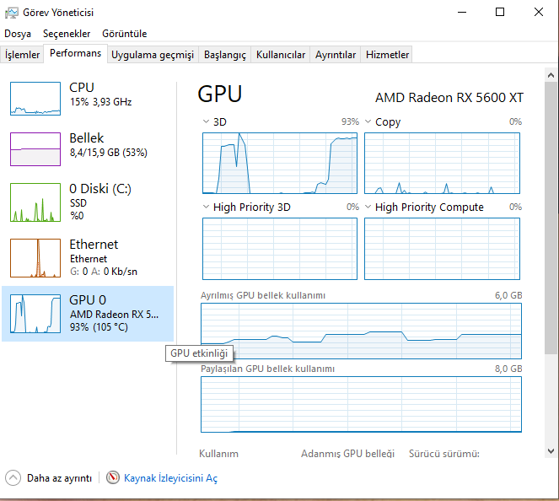Select the Ethernet mini graph thumbnail
Image resolution: width=559 pixels, height=501 pixels.
tap(35, 258)
